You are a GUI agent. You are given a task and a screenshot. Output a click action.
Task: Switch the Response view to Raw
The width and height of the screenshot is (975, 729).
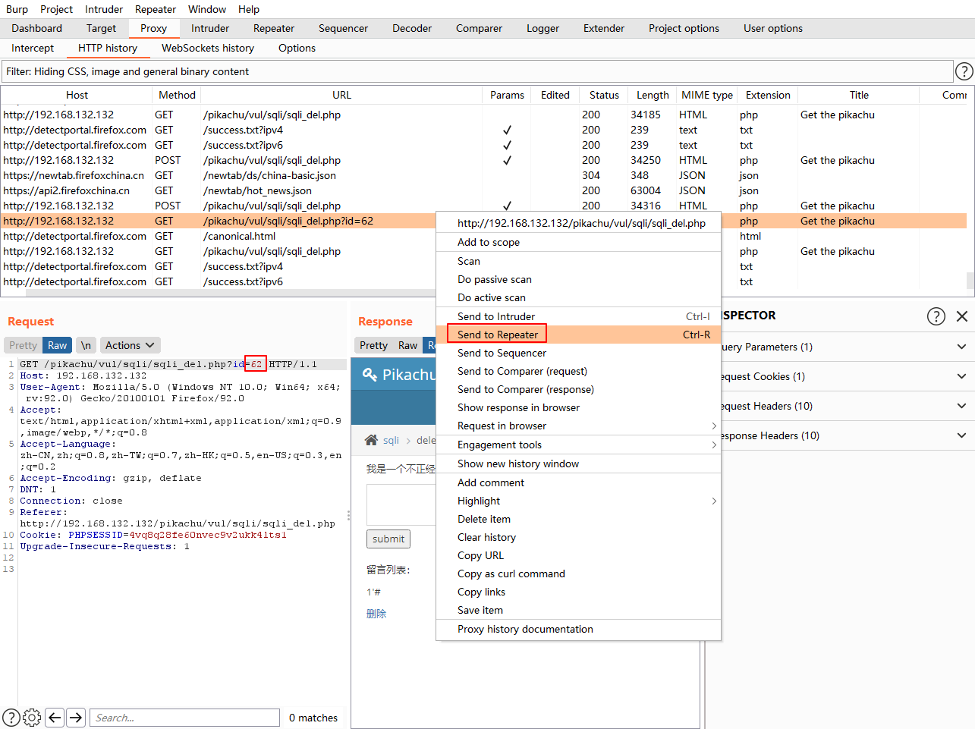tap(407, 345)
